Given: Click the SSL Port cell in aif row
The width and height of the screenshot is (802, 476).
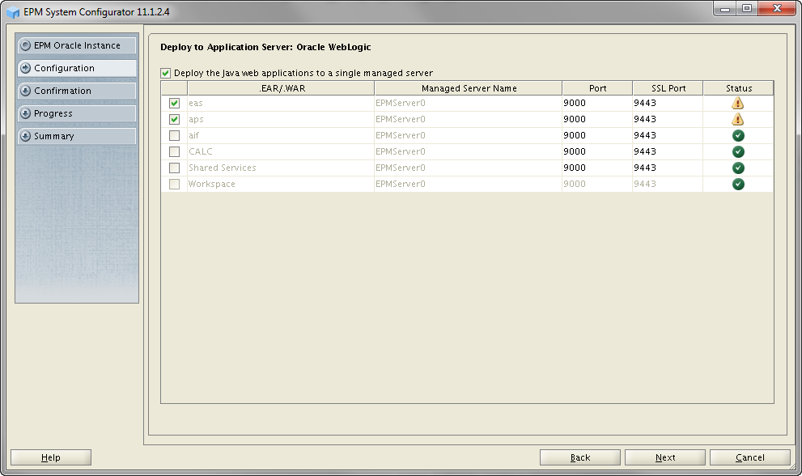Looking at the screenshot, I should (x=668, y=136).
